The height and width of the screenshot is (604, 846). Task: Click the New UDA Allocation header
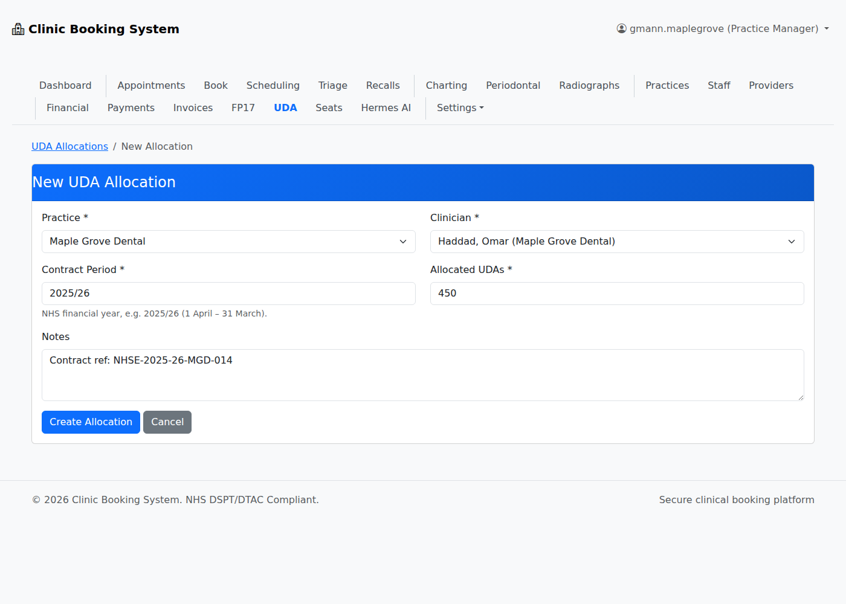tap(104, 182)
